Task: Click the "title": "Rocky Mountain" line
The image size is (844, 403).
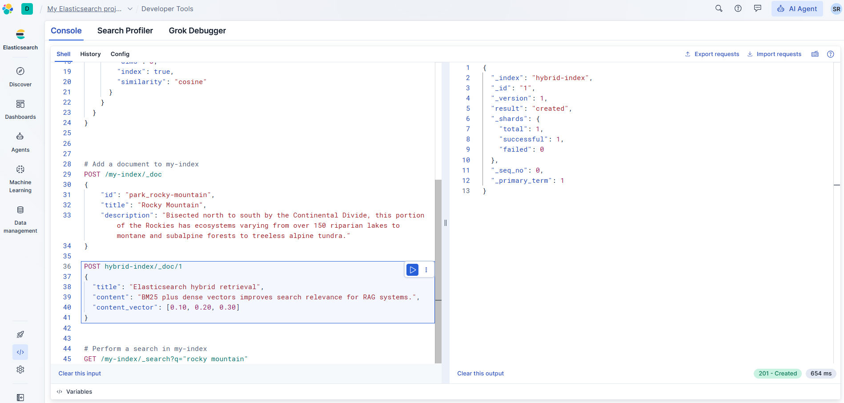Action: (153, 205)
